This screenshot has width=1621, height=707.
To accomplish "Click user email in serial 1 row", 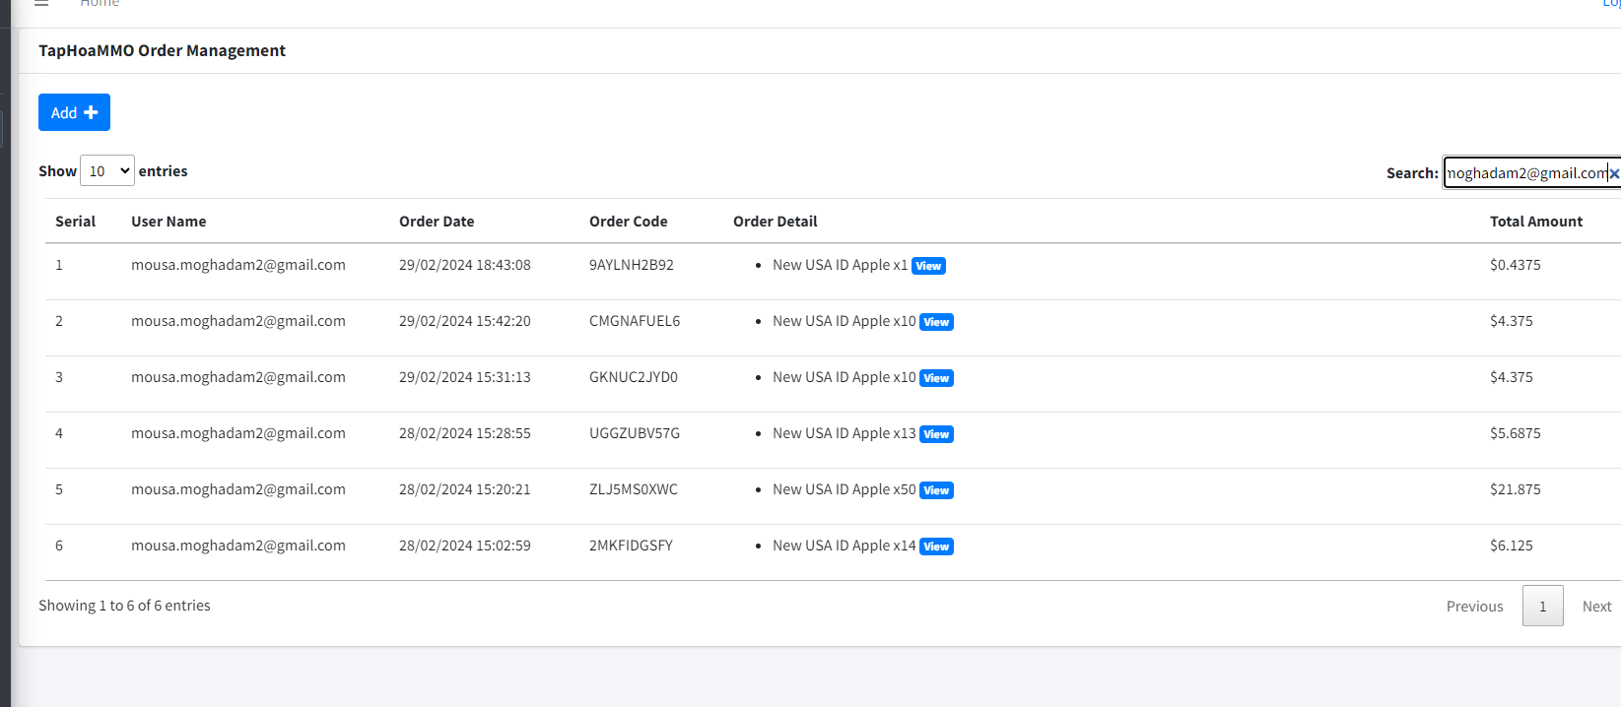I will (238, 265).
